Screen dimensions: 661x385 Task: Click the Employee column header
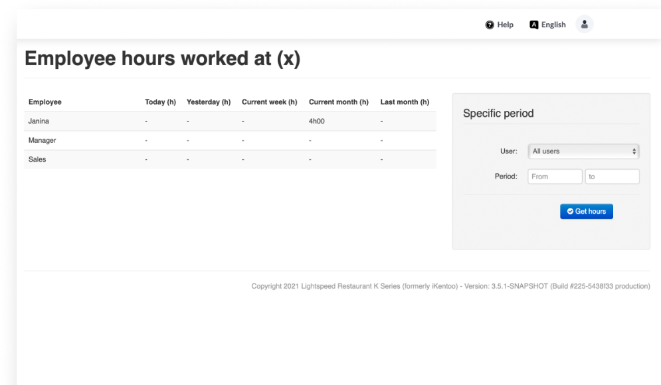click(x=45, y=102)
